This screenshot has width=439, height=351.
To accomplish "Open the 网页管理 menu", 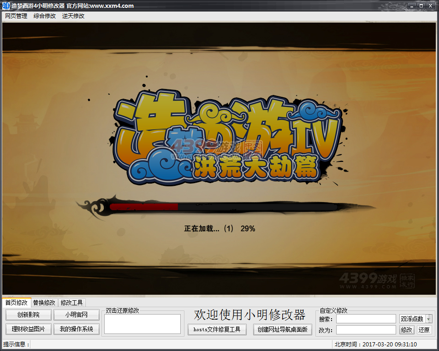I will [x=16, y=16].
